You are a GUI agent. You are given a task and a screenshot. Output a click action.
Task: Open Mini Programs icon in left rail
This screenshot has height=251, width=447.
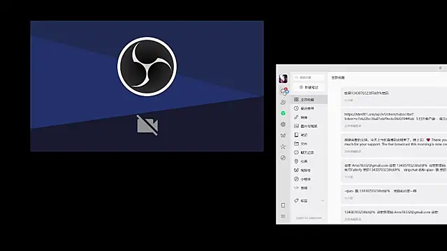[x=283, y=158]
